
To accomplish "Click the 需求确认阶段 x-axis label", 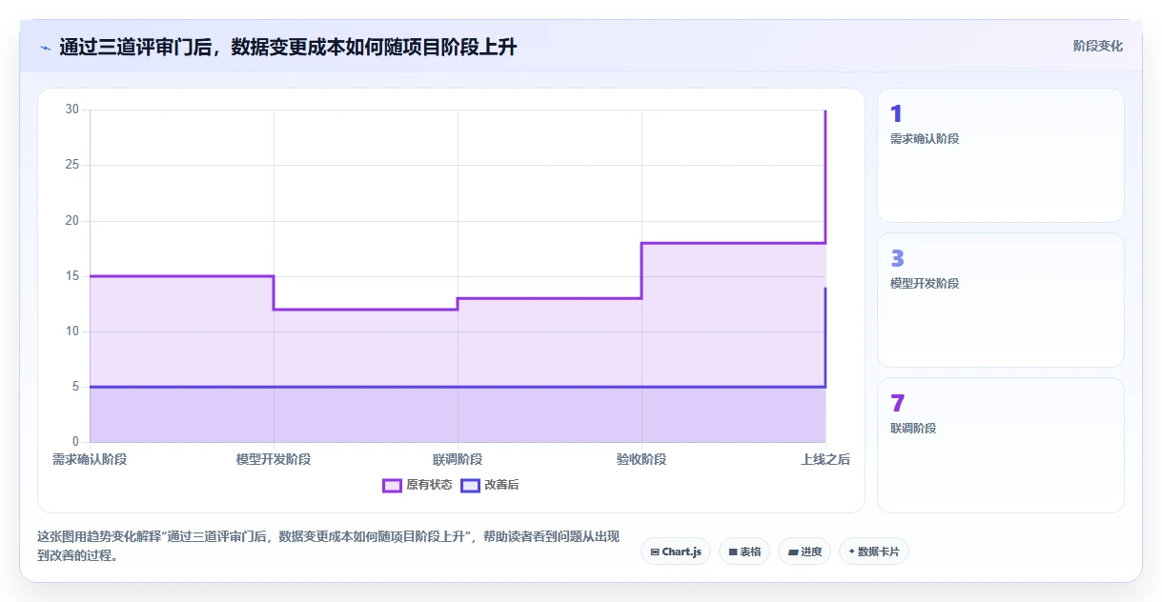I will coord(90,459).
